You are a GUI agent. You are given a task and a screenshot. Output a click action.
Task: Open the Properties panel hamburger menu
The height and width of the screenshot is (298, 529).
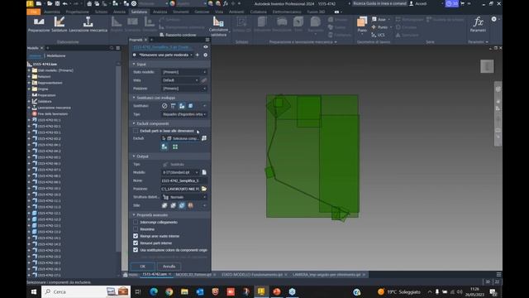click(207, 40)
